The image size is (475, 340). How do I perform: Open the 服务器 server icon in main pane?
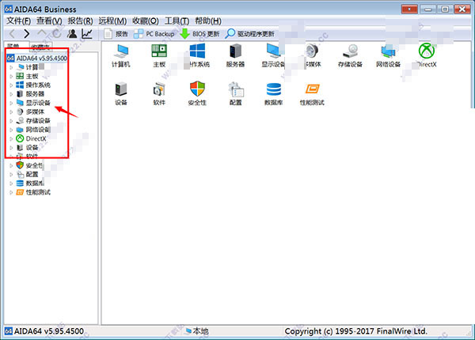[x=235, y=55]
